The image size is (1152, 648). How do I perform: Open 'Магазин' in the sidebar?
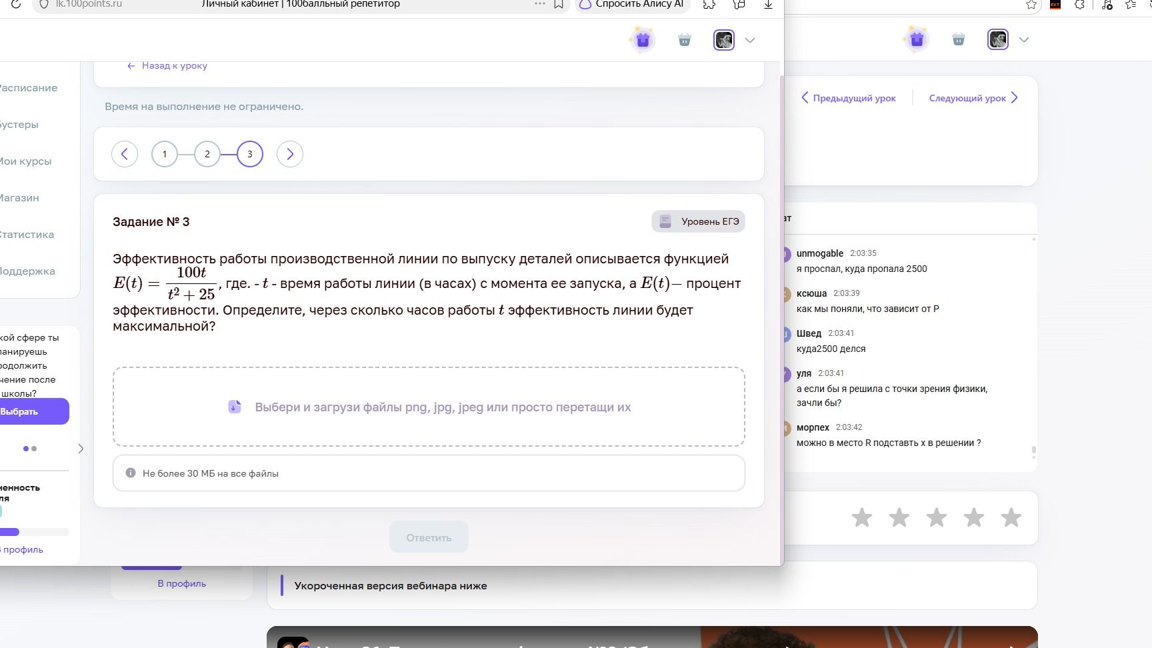(19, 198)
